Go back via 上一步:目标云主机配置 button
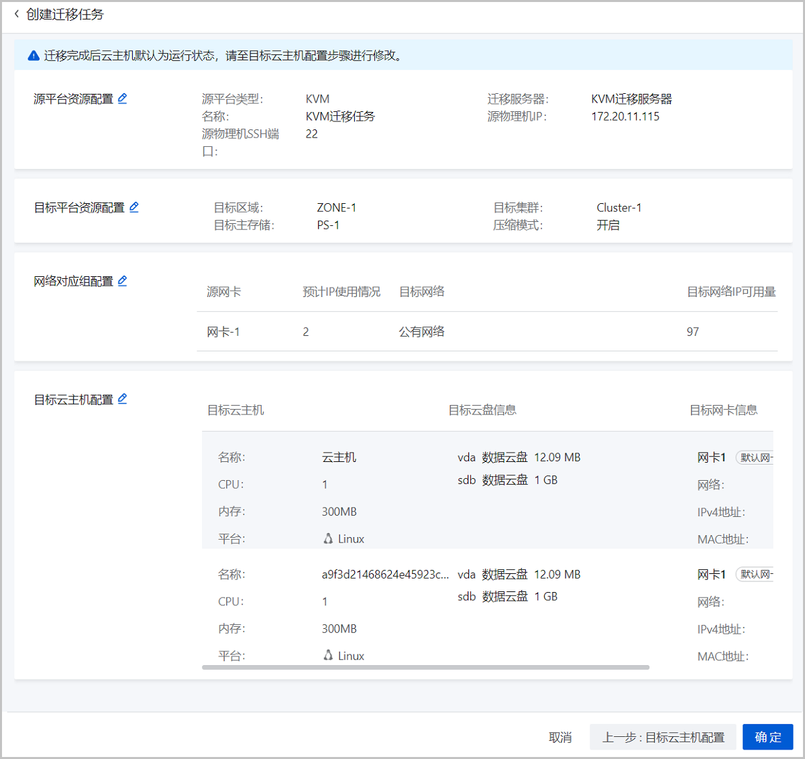The height and width of the screenshot is (759, 805). coord(663,736)
